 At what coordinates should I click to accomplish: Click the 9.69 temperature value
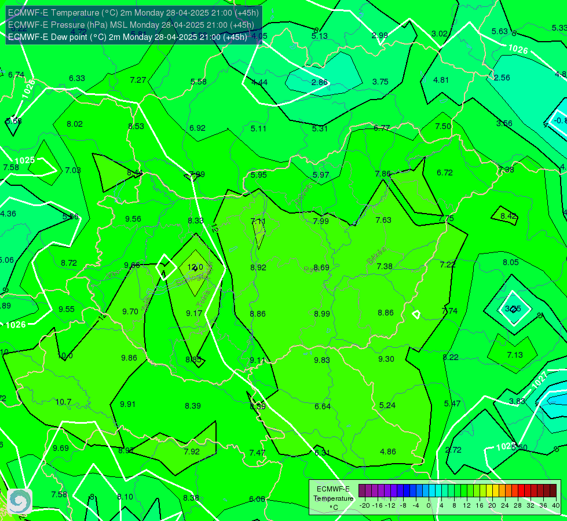click(x=61, y=448)
